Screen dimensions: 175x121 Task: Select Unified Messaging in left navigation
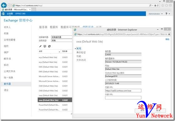pyautogui.click(x=8, y=77)
